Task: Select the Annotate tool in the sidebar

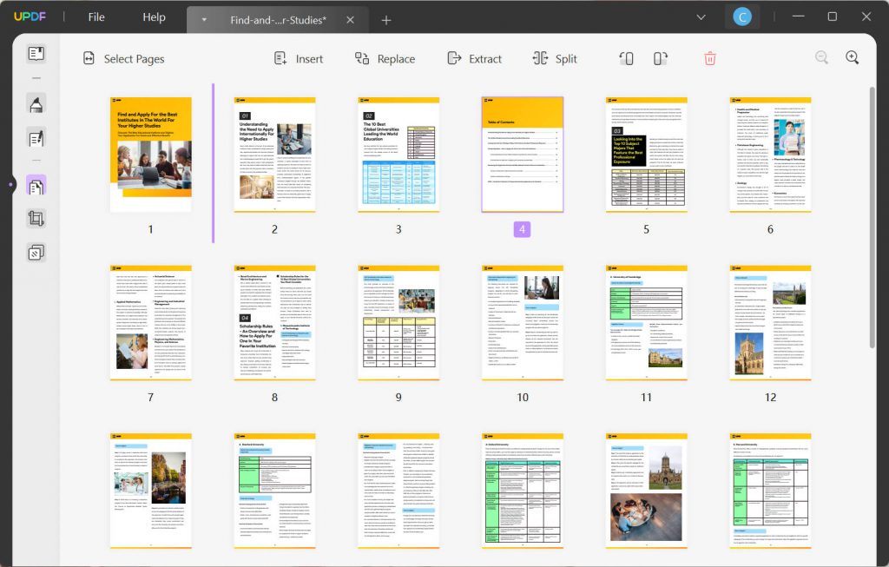Action: [36, 105]
